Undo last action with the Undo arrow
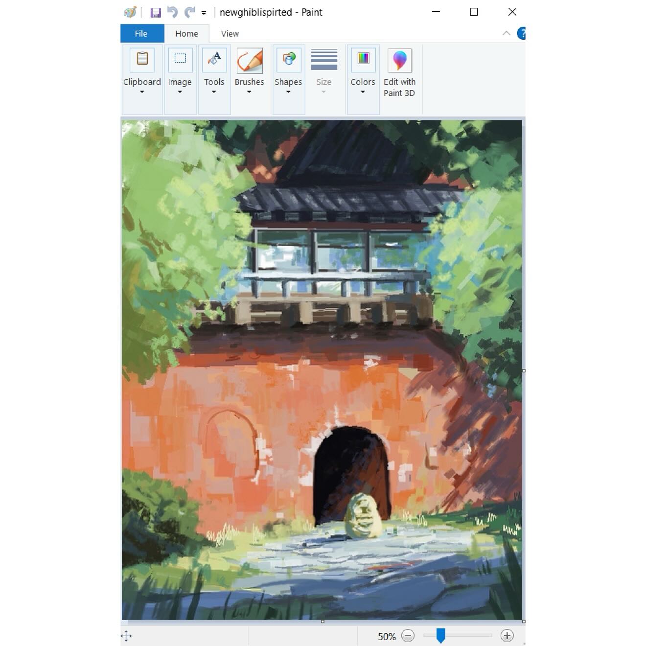 point(172,12)
